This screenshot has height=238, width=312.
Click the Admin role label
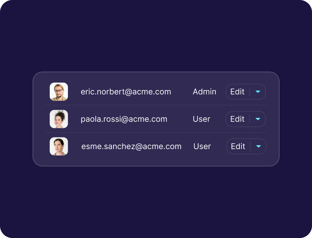click(204, 92)
